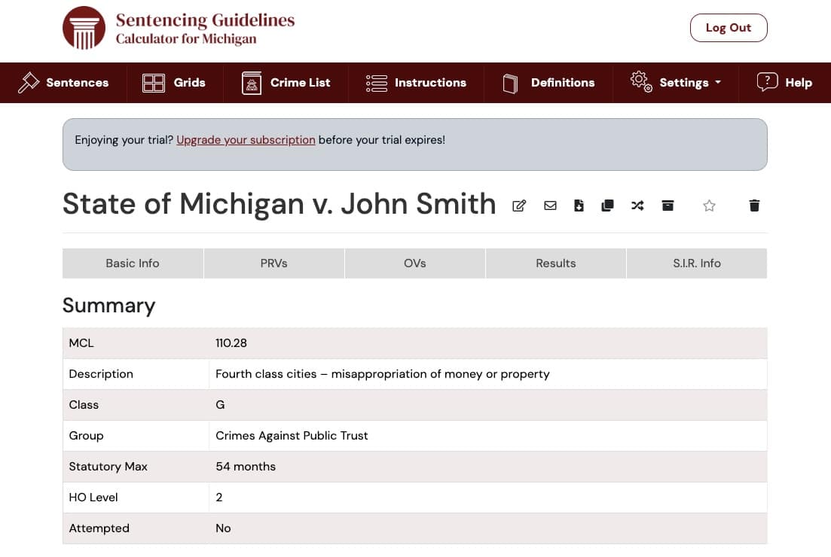Archive the current case
831x557 pixels.
[668, 205]
